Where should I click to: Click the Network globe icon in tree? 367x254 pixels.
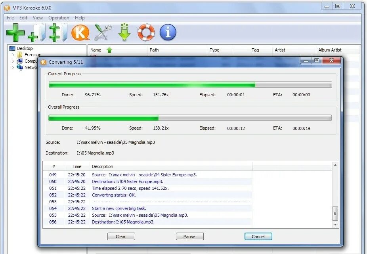click(20, 67)
